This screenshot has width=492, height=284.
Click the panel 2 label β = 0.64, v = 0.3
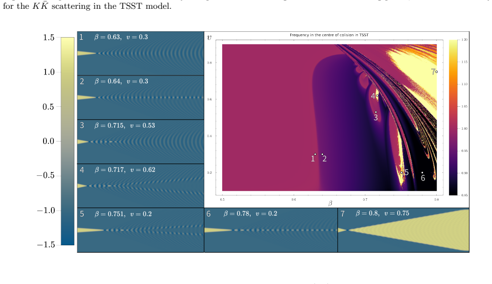[x=121, y=81]
